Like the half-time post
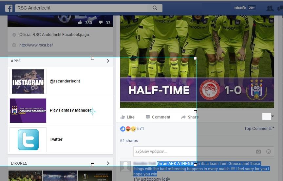The image size is (283, 181). (127, 117)
